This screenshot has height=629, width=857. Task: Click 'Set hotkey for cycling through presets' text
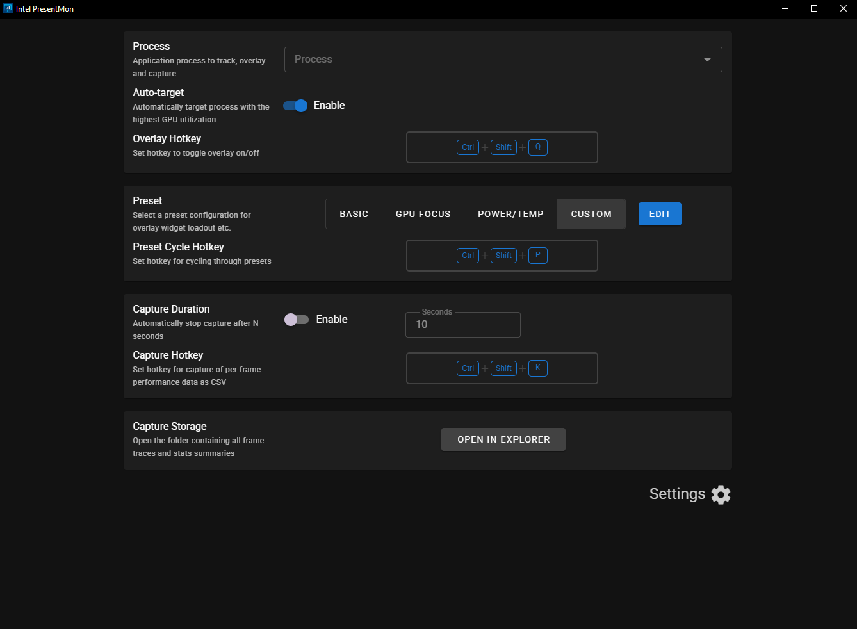point(202,261)
